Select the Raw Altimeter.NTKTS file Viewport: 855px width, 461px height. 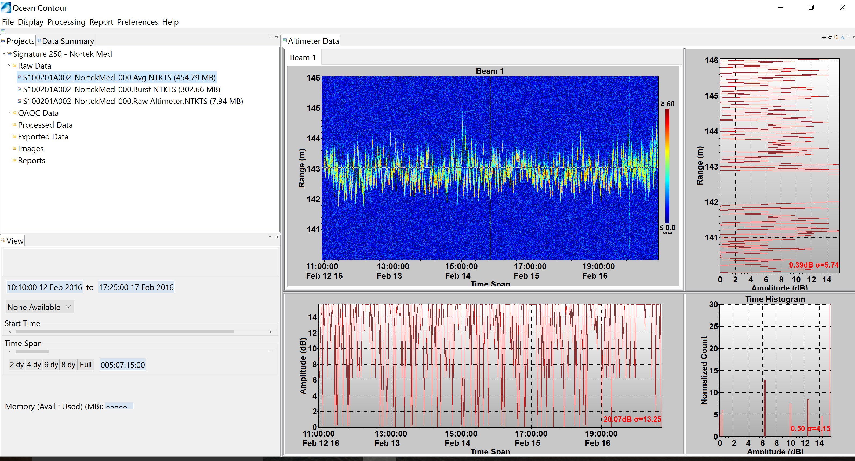coord(133,101)
